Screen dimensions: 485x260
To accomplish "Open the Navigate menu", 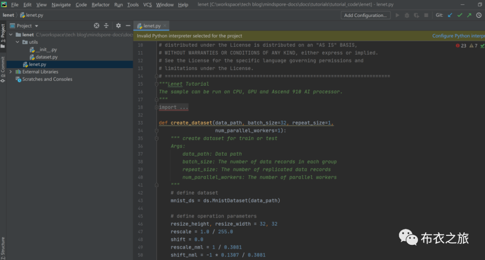I will pyautogui.click(x=61, y=4).
